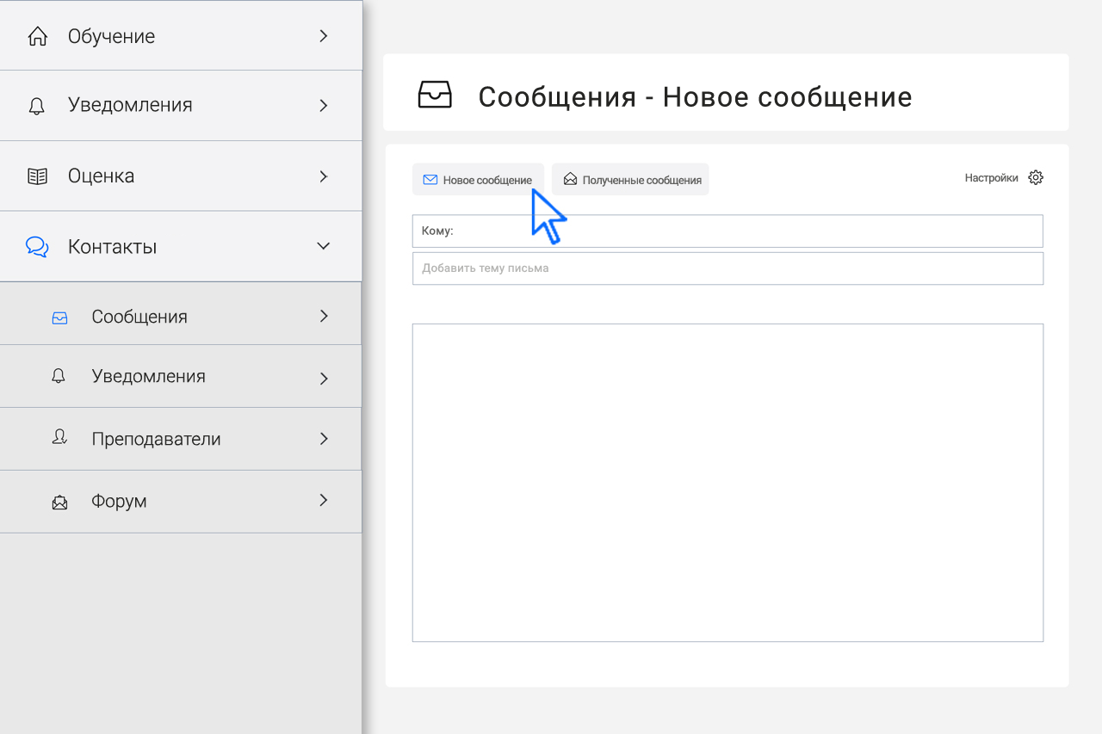Click the inbox tray icon beside Сообщения submenu
The image size is (1102, 734).
tap(59, 318)
